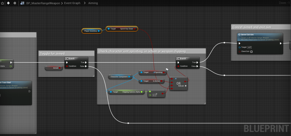Navigate back with the left arrow
Screen dimensions: 291x136
pyautogui.click(x=8, y=3)
